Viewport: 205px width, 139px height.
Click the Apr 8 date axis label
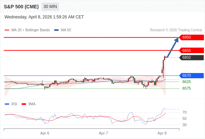click(162, 133)
